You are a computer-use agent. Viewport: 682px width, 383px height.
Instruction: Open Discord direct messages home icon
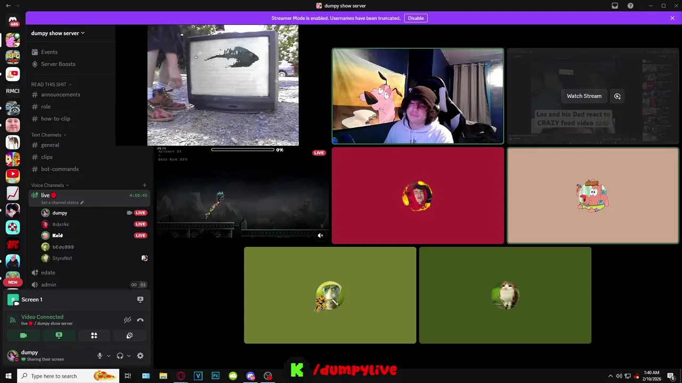13,20
